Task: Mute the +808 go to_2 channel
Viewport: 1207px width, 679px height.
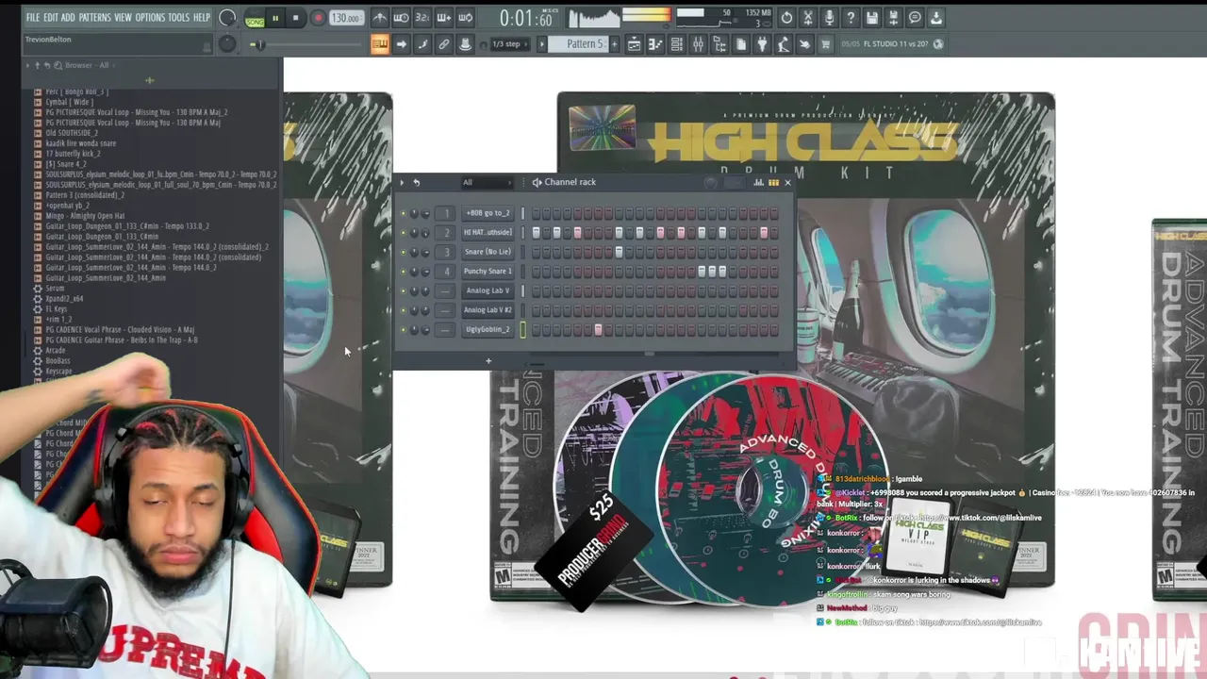Action: 404,213
